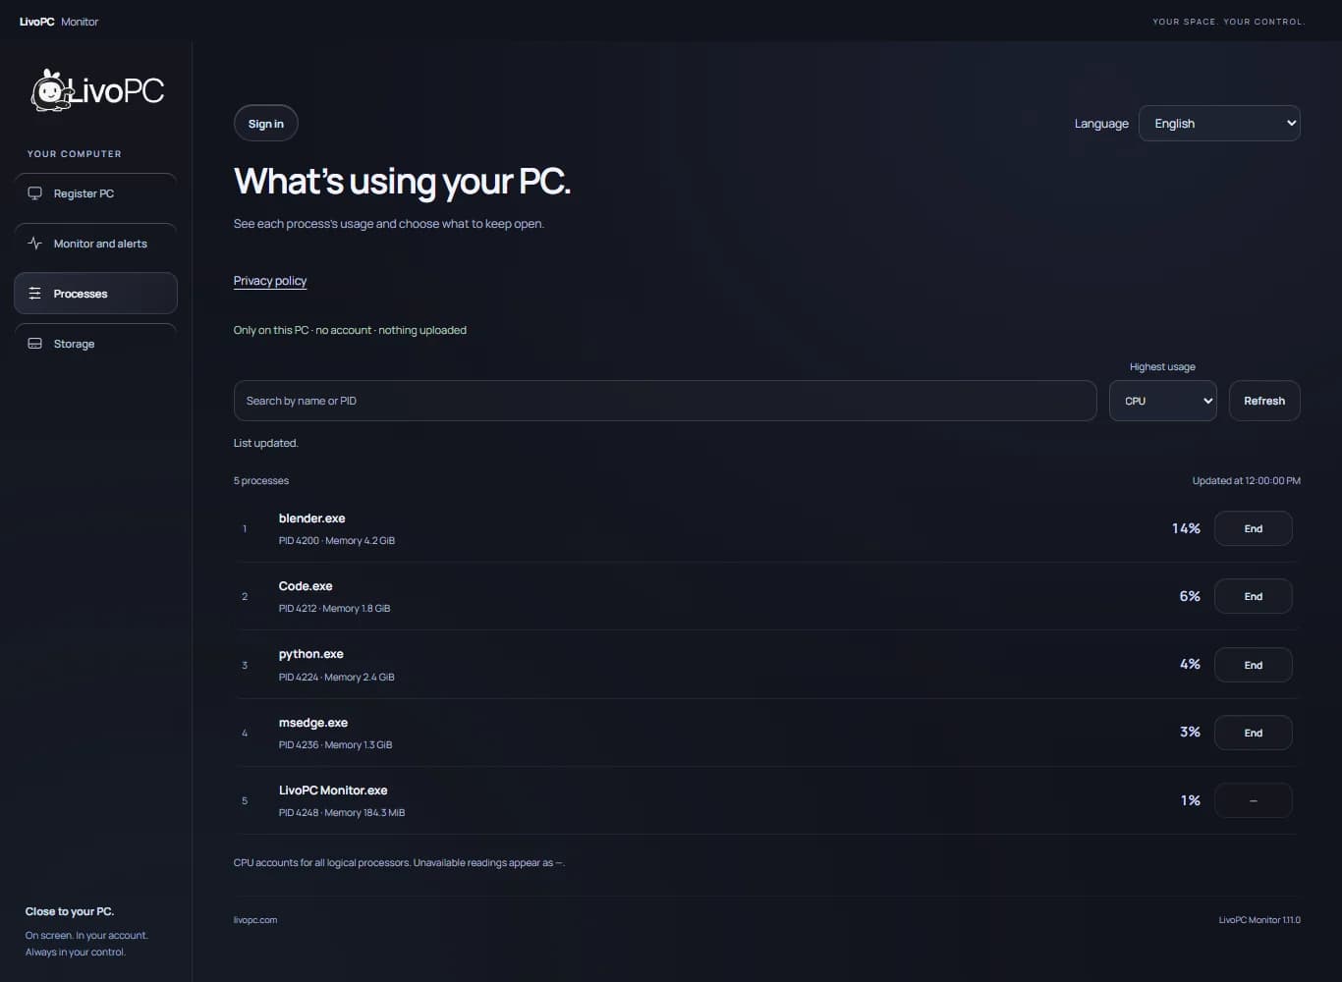Click the Sign in button
This screenshot has height=982, width=1342.
(265, 124)
